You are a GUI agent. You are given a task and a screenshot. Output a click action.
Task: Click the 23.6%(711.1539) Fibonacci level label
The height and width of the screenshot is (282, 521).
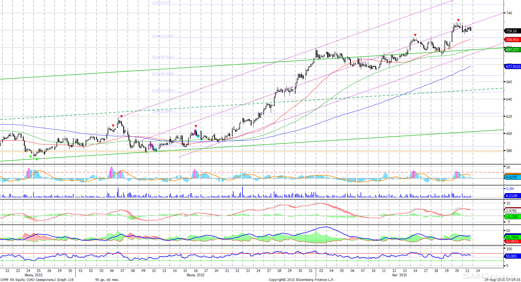[x=163, y=36]
